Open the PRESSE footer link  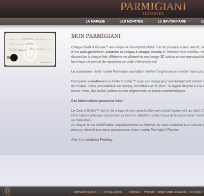click(149, 192)
